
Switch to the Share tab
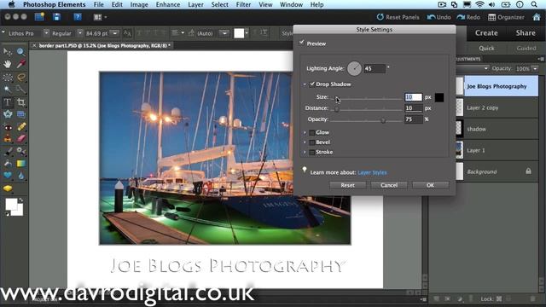(x=526, y=32)
